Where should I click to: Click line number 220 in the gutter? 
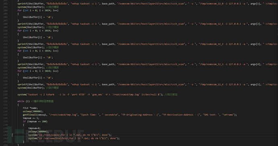(x=5, y=64)
